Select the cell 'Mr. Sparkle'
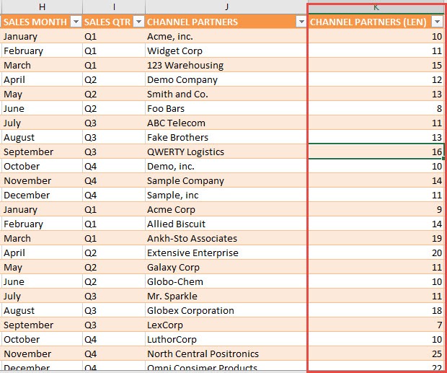This screenshot has height=373, width=447. point(226,296)
